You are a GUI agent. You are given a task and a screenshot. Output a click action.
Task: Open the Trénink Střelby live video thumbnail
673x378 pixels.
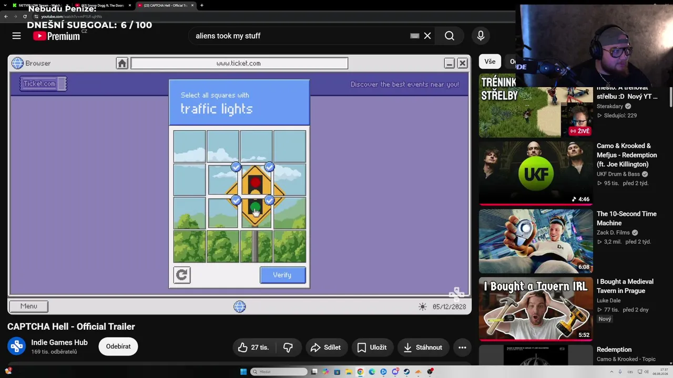(x=536, y=105)
